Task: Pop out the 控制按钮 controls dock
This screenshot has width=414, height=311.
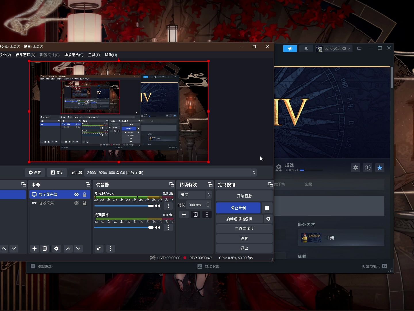Action: pyautogui.click(x=270, y=185)
